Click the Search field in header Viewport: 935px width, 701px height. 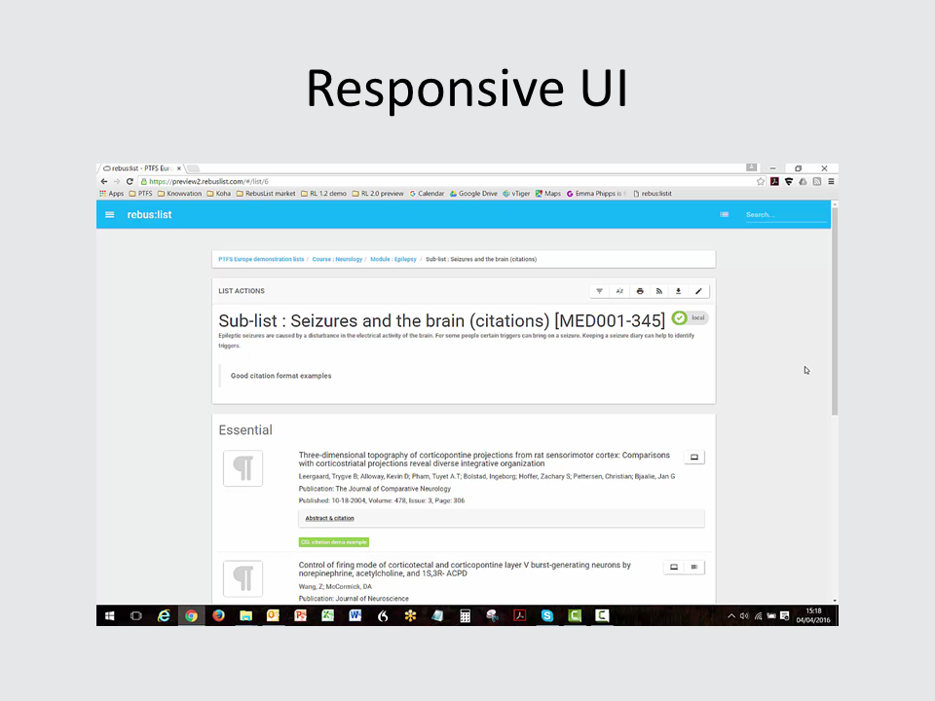785,214
